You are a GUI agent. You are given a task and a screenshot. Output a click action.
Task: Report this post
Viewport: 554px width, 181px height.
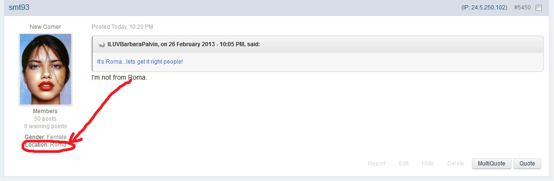tap(376, 164)
